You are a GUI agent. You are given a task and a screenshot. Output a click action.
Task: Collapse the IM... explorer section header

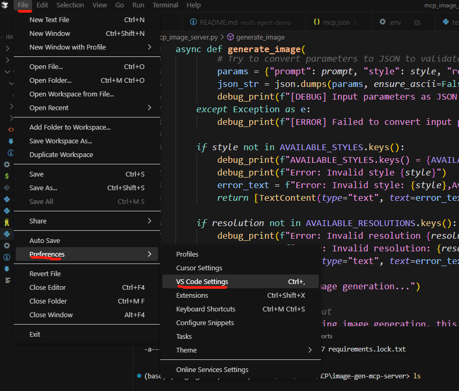point(6,37)
